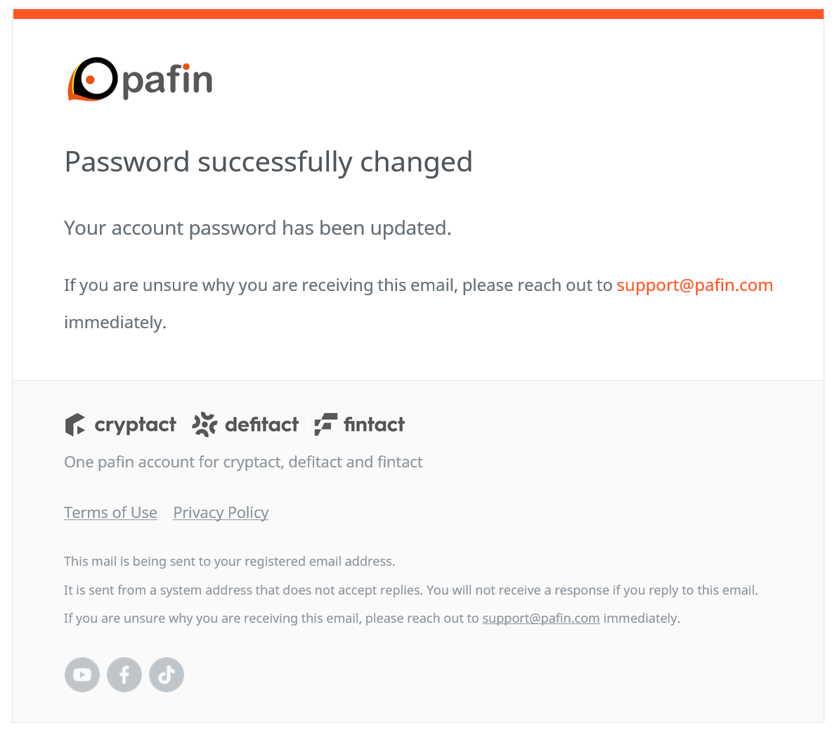Click the cryptact logo

[x=121, y=425]
